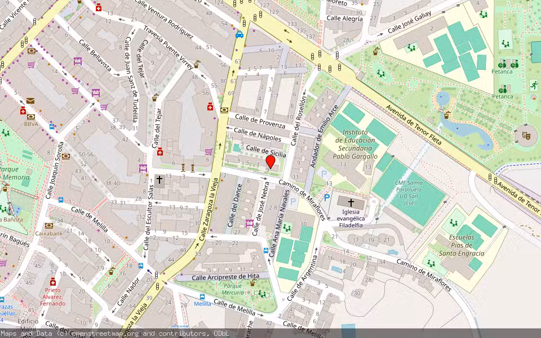Click the Iglesia evangélica Filadelfia cross icon

point(351,202)
